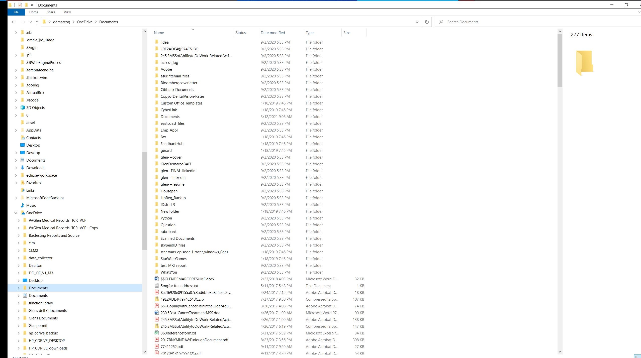The width and height of the screenshot is (641, 358).
Task: Click the Properties checkmark quick access icon
Action: click(20, 5)
